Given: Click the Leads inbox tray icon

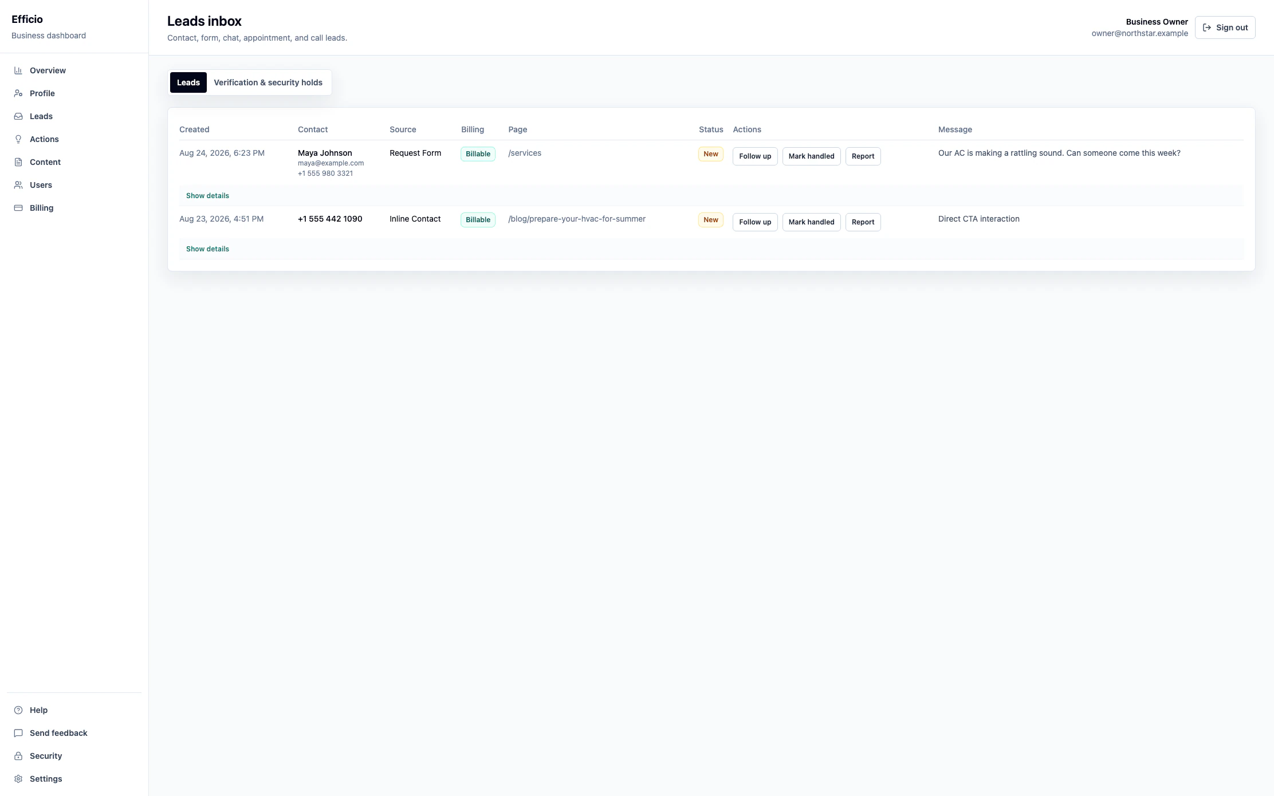Looking at the screenshot, I should tap(18, 116).
